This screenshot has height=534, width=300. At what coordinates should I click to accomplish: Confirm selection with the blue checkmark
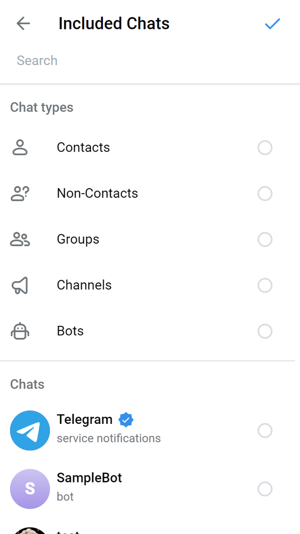coord(272,24)
